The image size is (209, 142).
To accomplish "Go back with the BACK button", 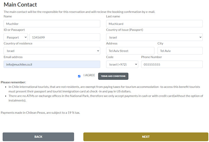I will (38, 137).
